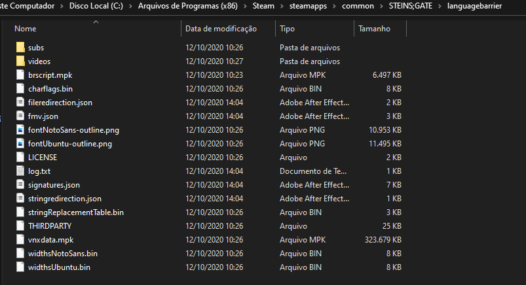The width and height of the screenshot is (526, 285).
Task: Click the brscript.mpk file icon
Action: [20, 75]
